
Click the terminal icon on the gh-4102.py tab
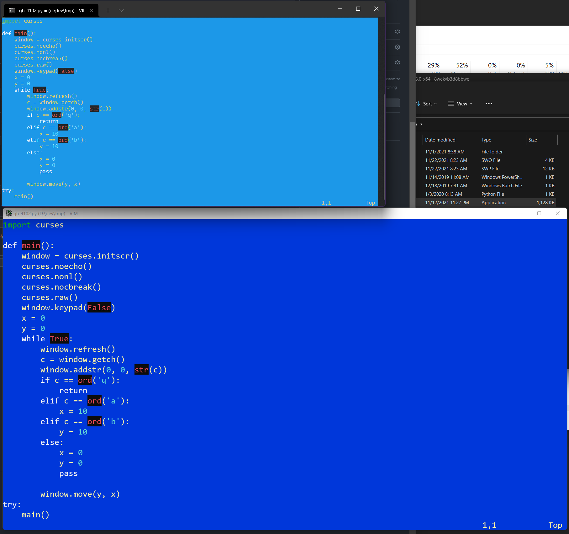point(12,10)
